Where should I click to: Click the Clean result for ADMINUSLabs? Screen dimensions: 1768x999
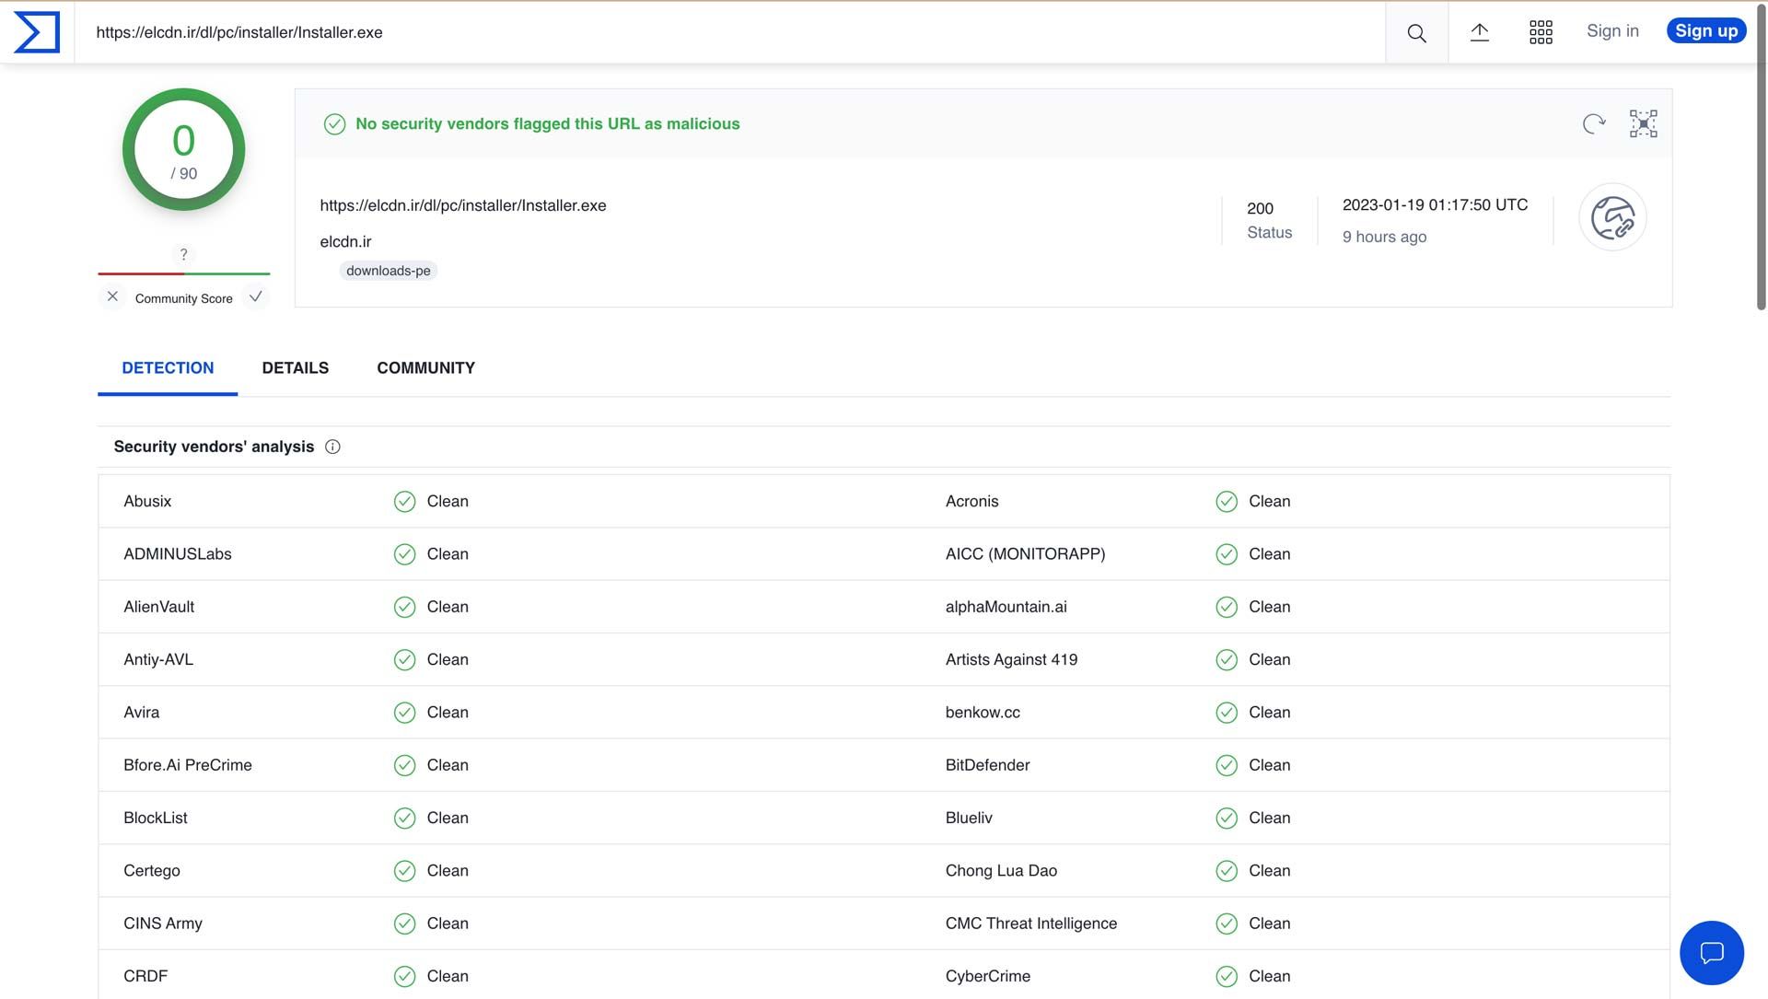pyautogui.click(x=448, y=554)
